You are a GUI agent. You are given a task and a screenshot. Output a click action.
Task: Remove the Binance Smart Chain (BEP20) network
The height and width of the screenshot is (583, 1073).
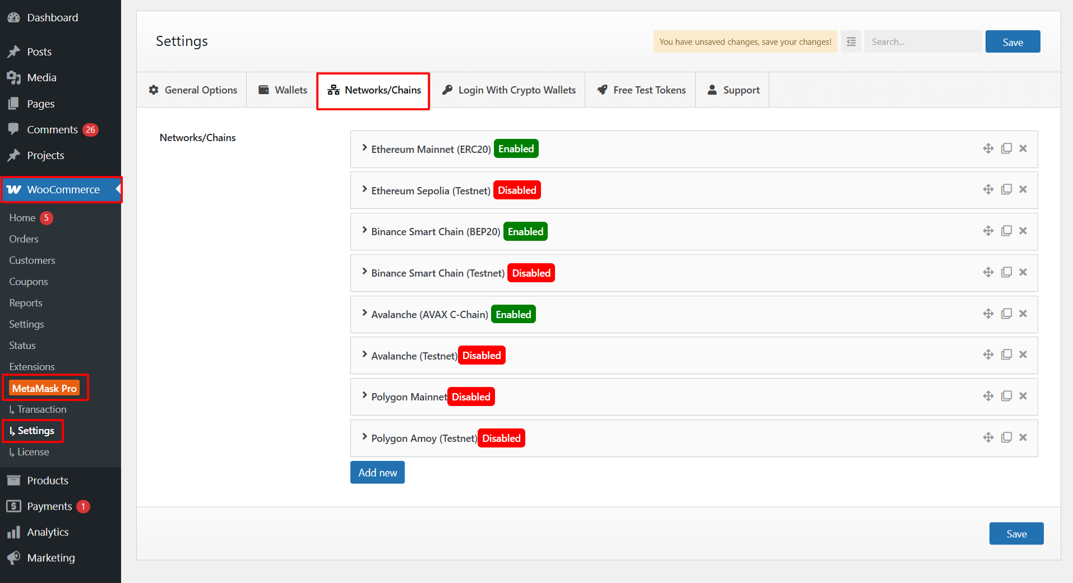[x=1023, y=231]
